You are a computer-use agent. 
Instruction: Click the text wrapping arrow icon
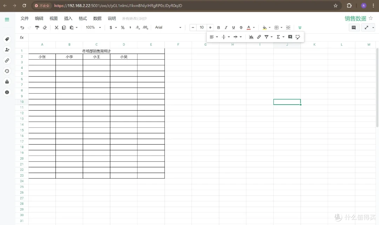235,37
